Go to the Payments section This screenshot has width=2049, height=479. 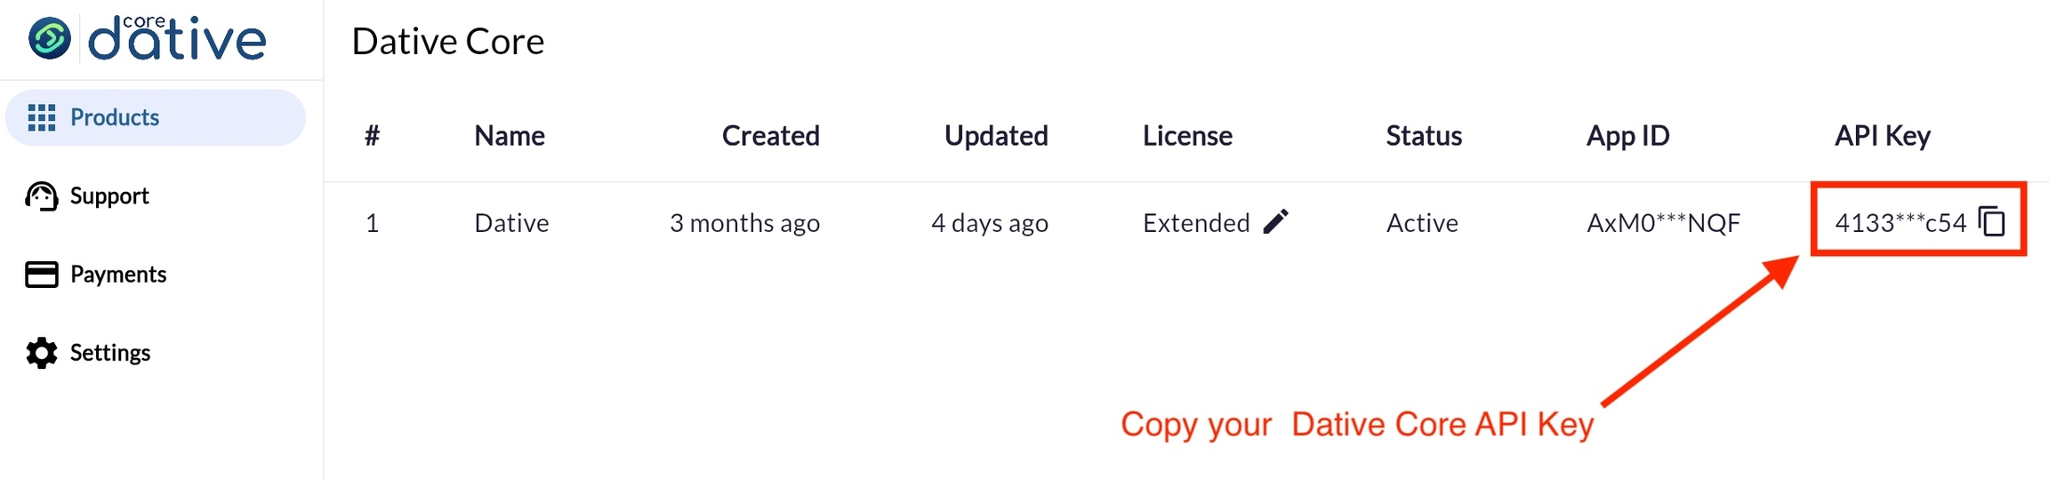[118, 275]
